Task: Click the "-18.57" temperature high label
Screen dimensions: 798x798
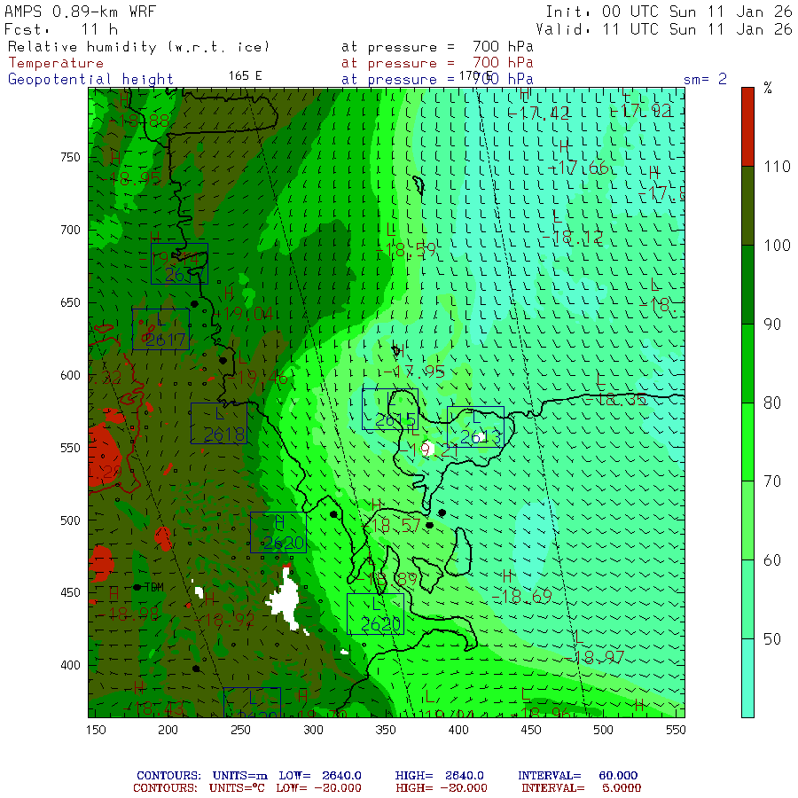Action: click(x=393, y=525)
